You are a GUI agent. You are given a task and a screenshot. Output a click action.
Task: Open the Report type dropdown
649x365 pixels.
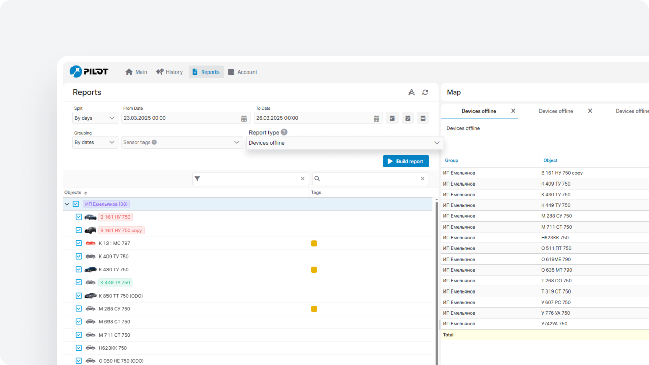tap(344, 143)
